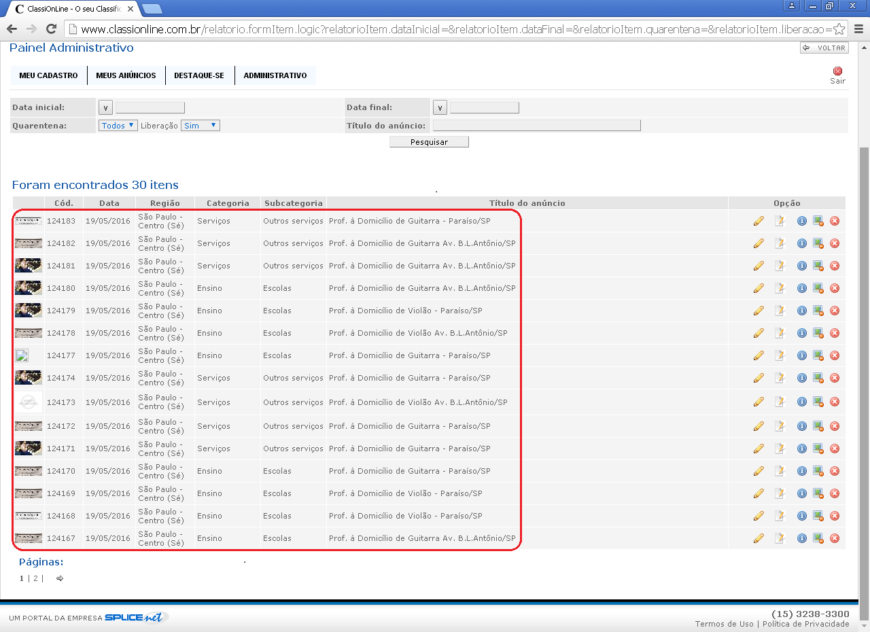Open the Liberação 'Sim' dropdown
Image resolution: width=870 pixels, height=632 pixels.
201,126
